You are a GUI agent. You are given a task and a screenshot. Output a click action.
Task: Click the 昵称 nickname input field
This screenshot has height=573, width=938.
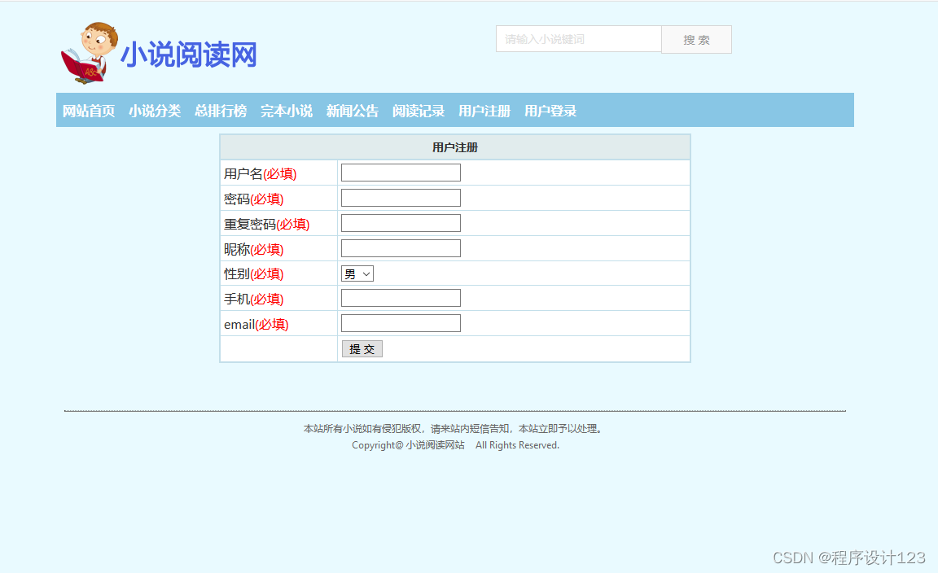(x=400, y=247)
